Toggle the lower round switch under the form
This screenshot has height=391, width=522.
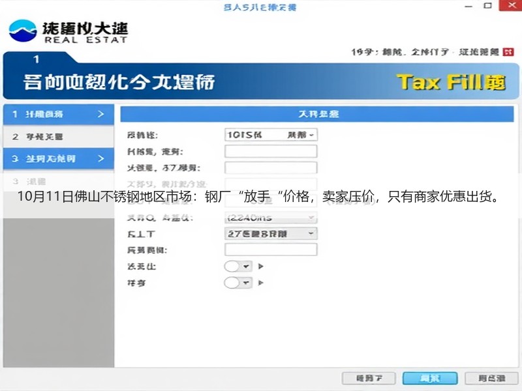(232, 283)
